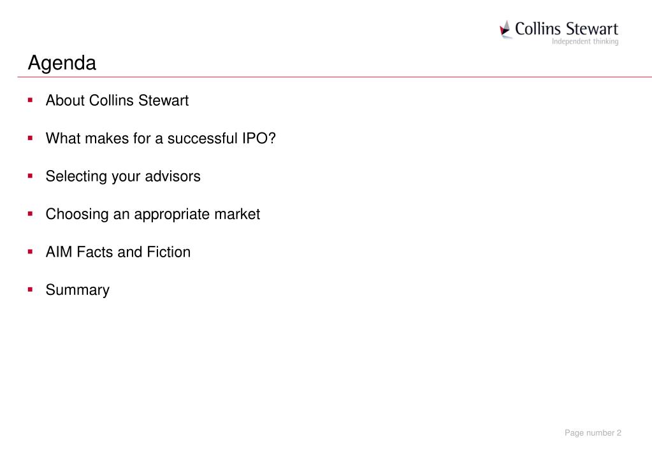This screenshot has height=451, width=652.
Task: Select the Agenda slide title
Action: coord(62,63)
